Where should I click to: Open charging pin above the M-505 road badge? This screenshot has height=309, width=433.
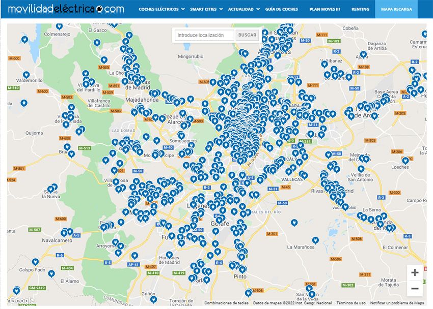(104, 60)
